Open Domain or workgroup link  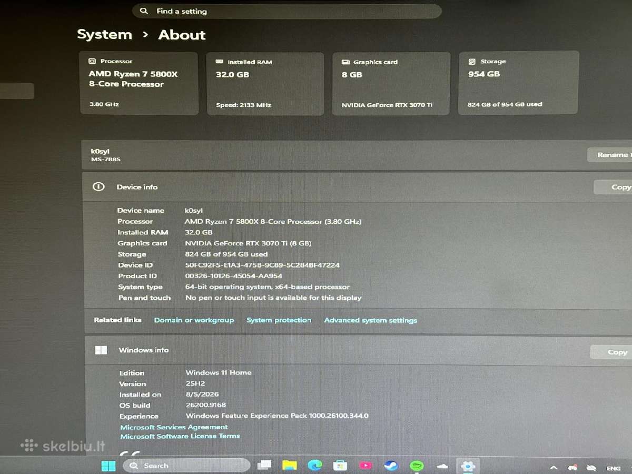coord(194,320)
